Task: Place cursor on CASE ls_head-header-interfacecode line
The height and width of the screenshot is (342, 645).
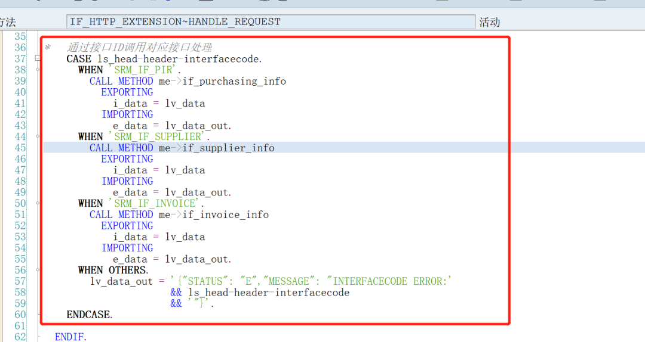Action: click(x=164, y=59)
